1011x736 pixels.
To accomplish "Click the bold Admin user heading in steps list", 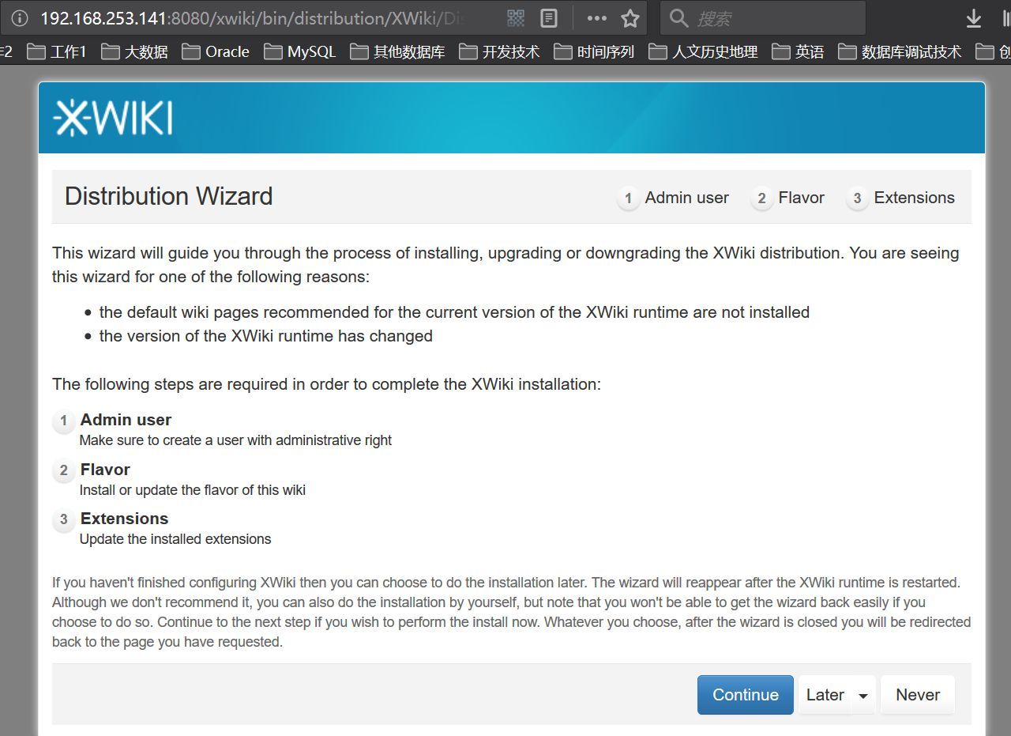I will [126, 420].
